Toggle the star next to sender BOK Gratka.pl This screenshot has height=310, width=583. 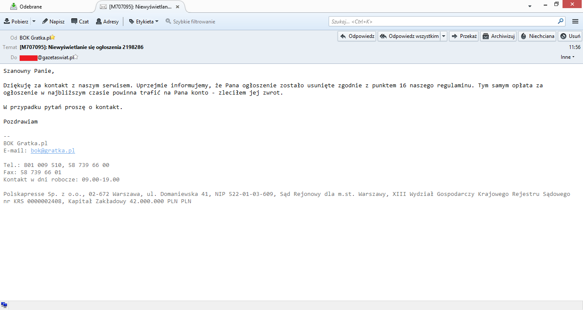53,37
